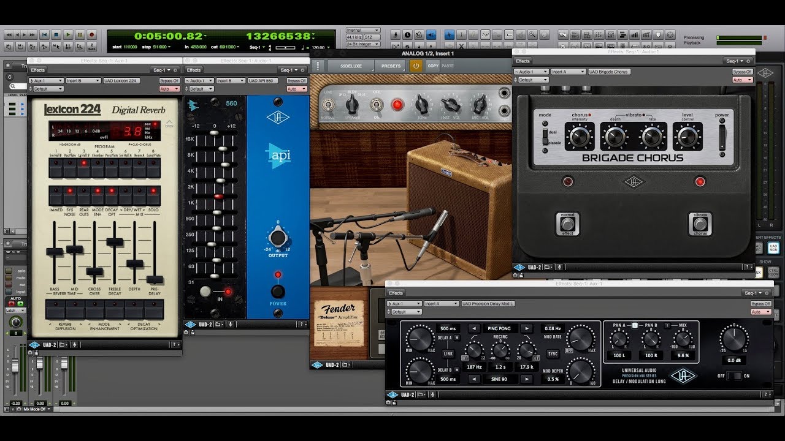This screenshot has width=785, height=441.
Task: Click Effects tab in API 560 window
Action: click(x=194, y=70)
